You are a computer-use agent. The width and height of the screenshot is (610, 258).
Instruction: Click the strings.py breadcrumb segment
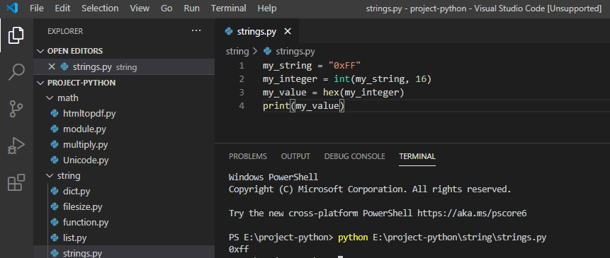click(x=295, y=51)
